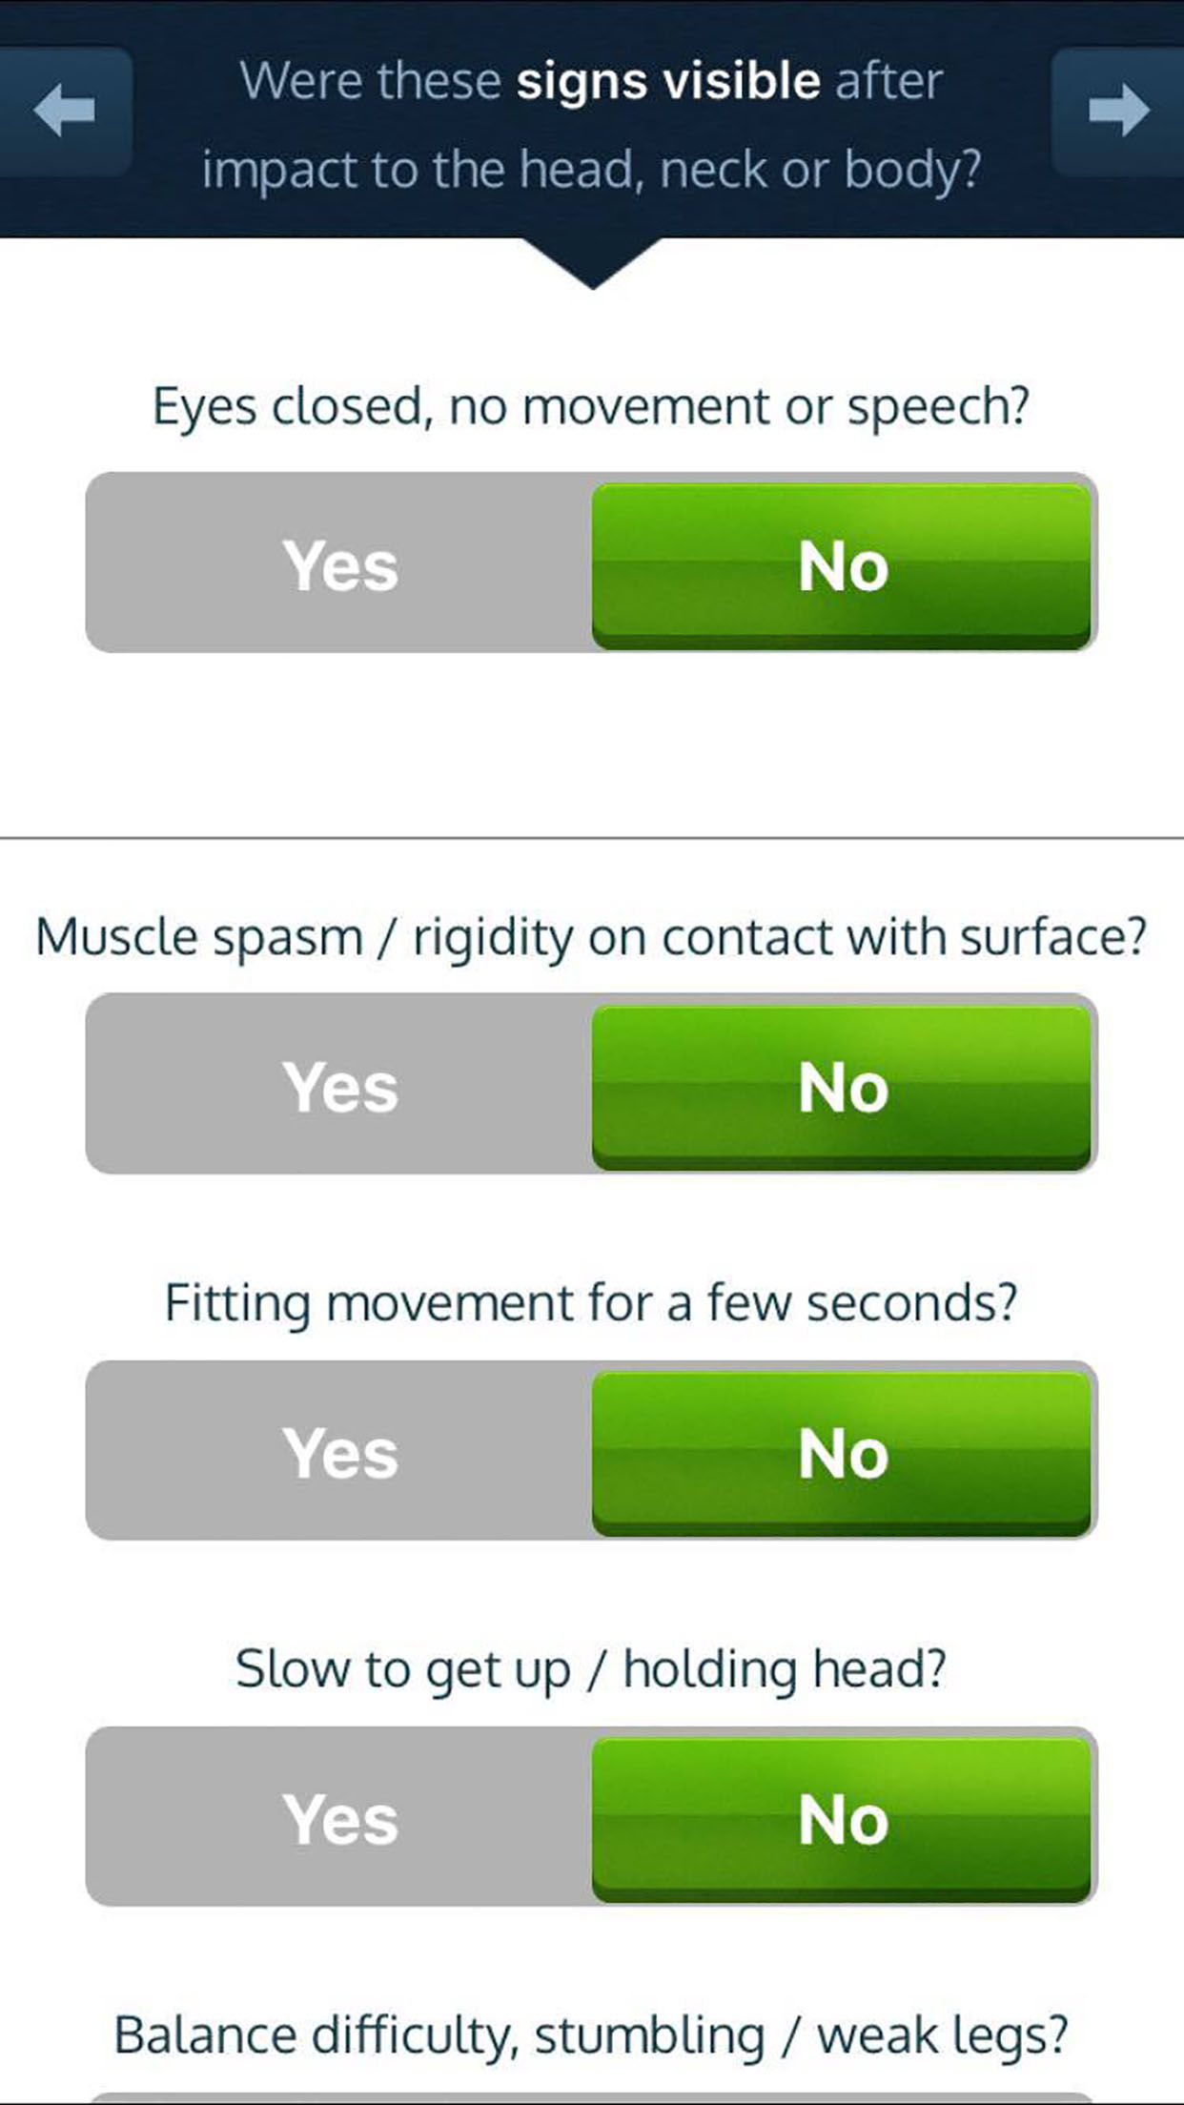
Task: Select Yes for eyes closed question
Action: 339,565
